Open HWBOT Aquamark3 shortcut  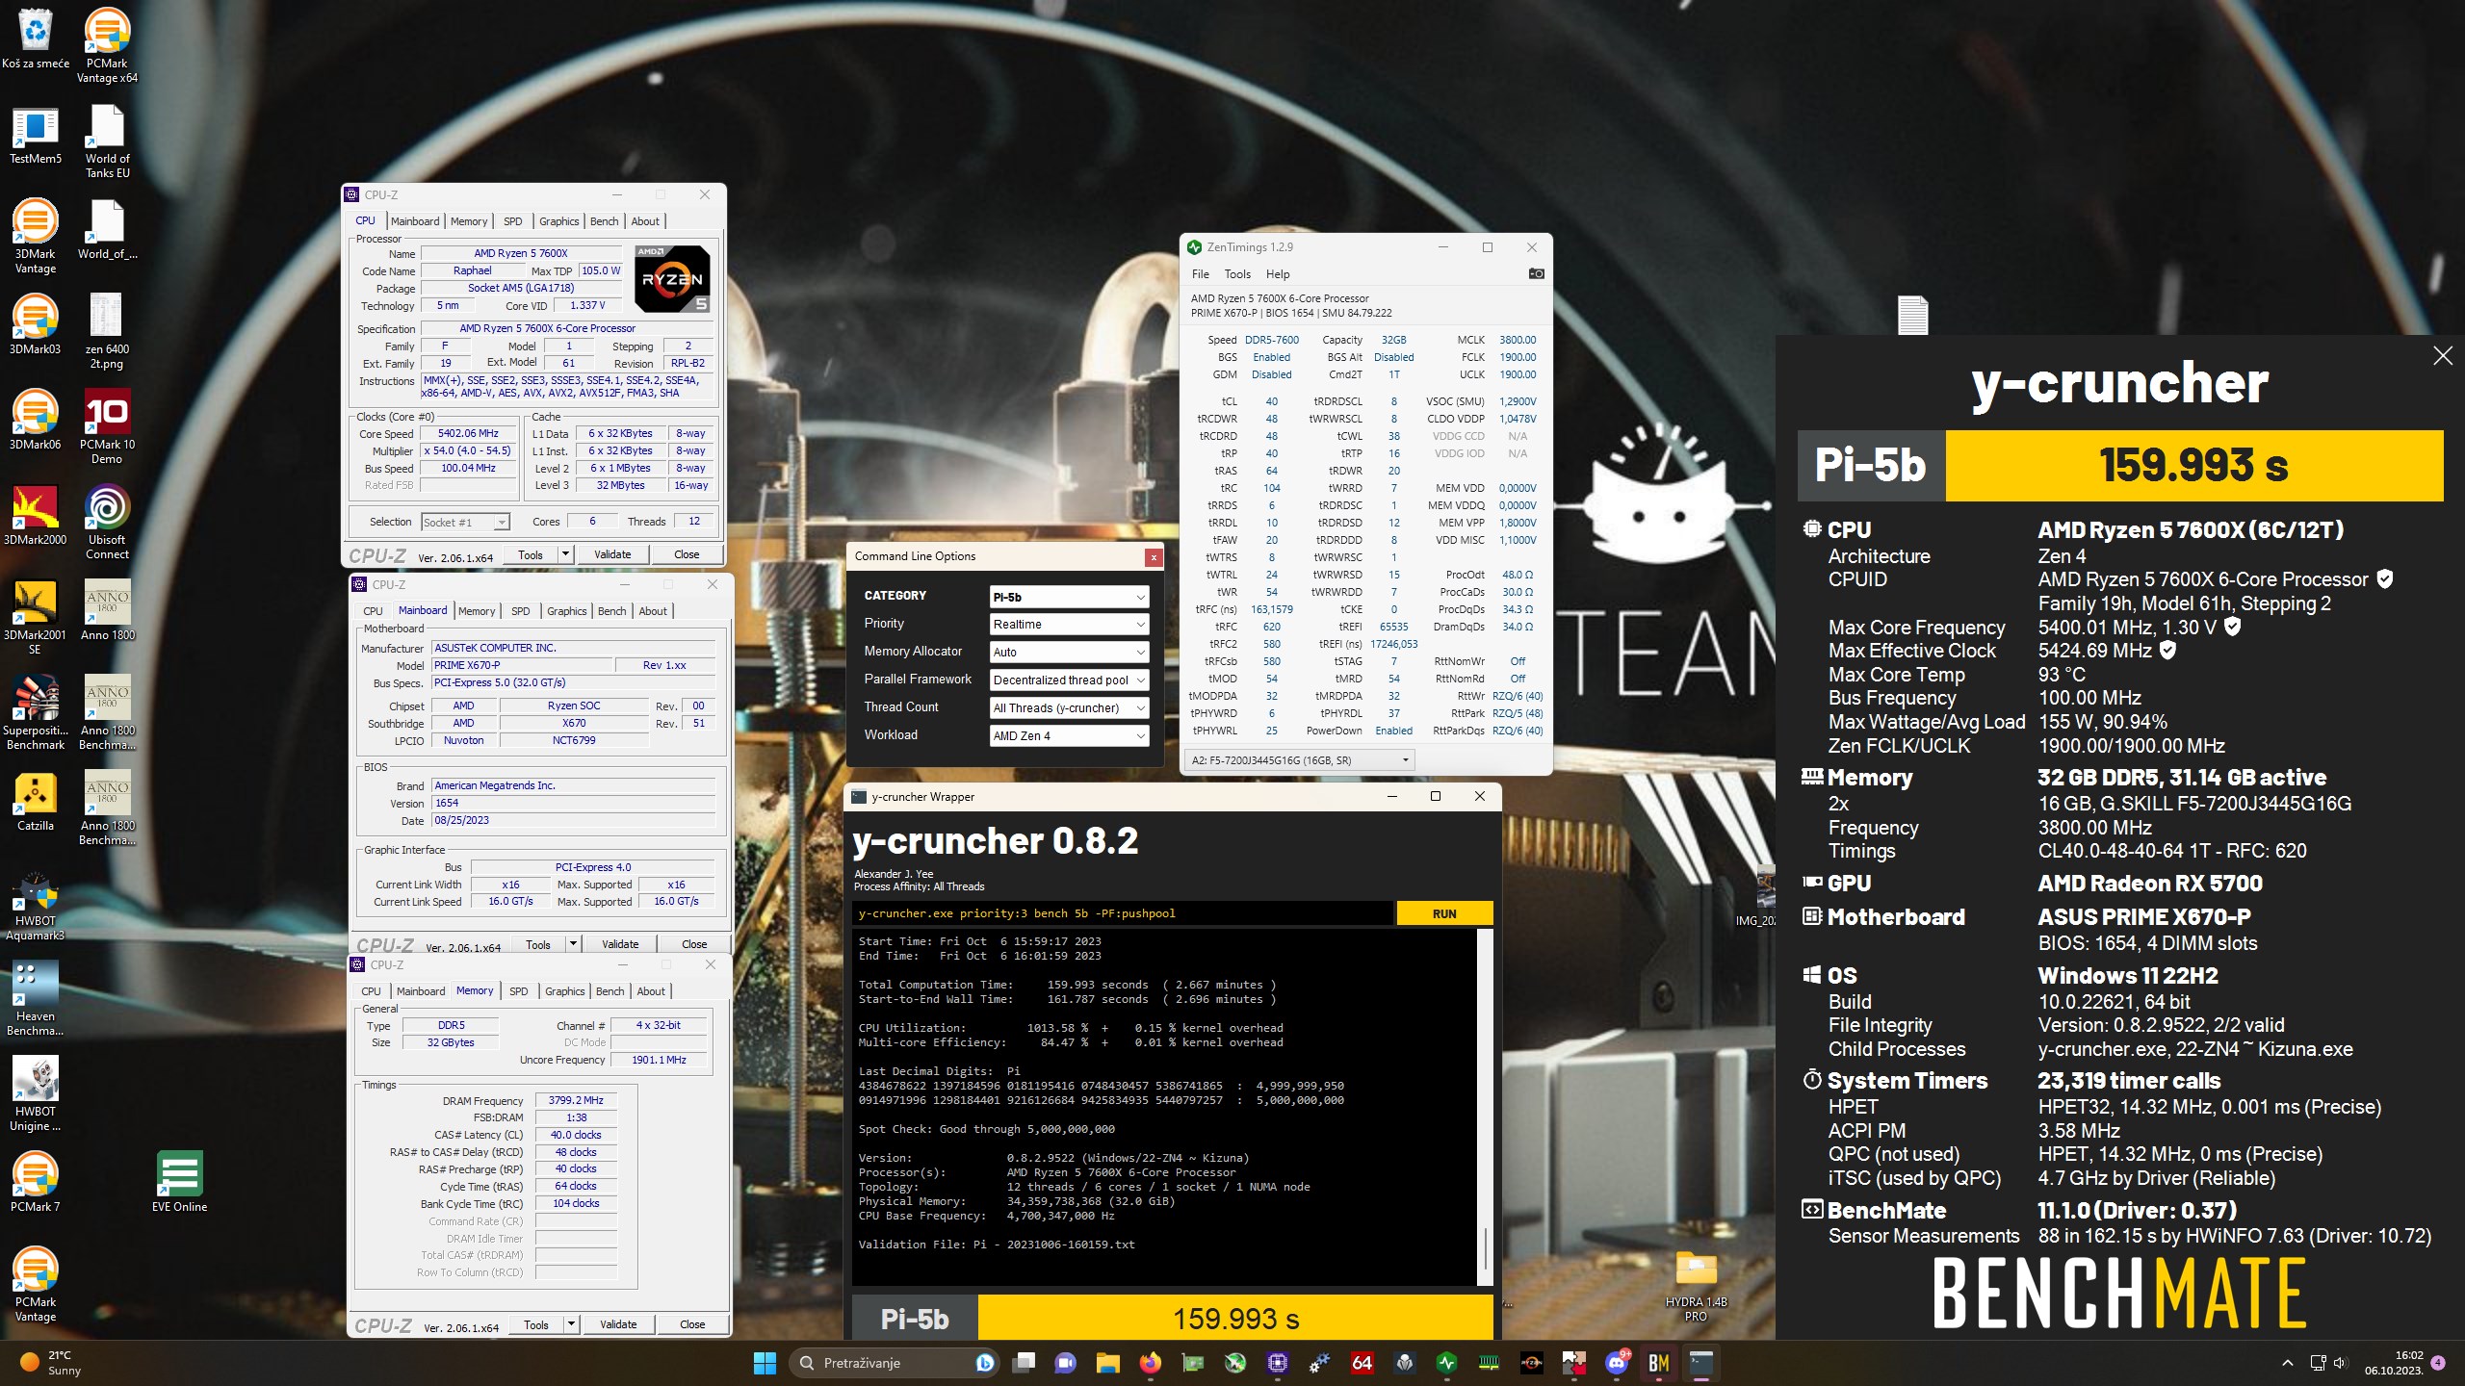[x=36, y=904]
